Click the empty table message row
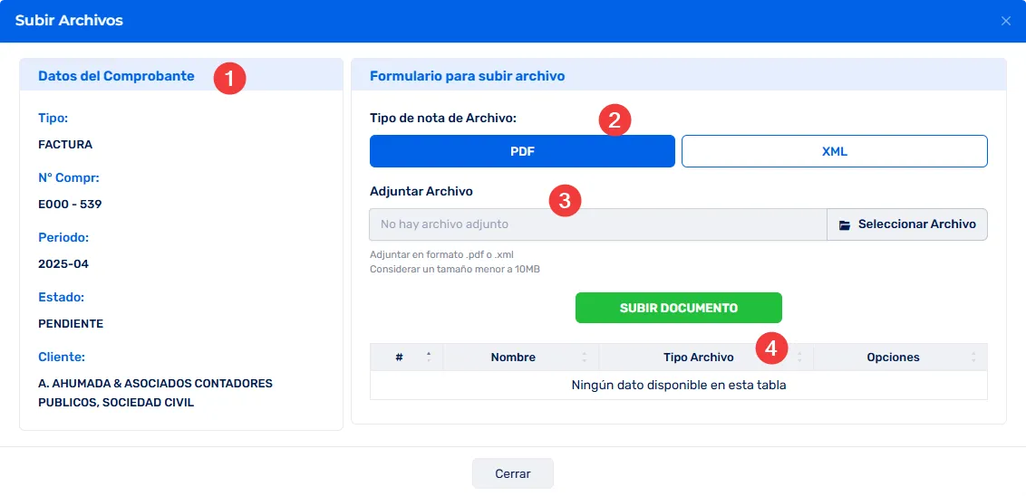The width and height of the screenshot is (1026, 496). 678,385
